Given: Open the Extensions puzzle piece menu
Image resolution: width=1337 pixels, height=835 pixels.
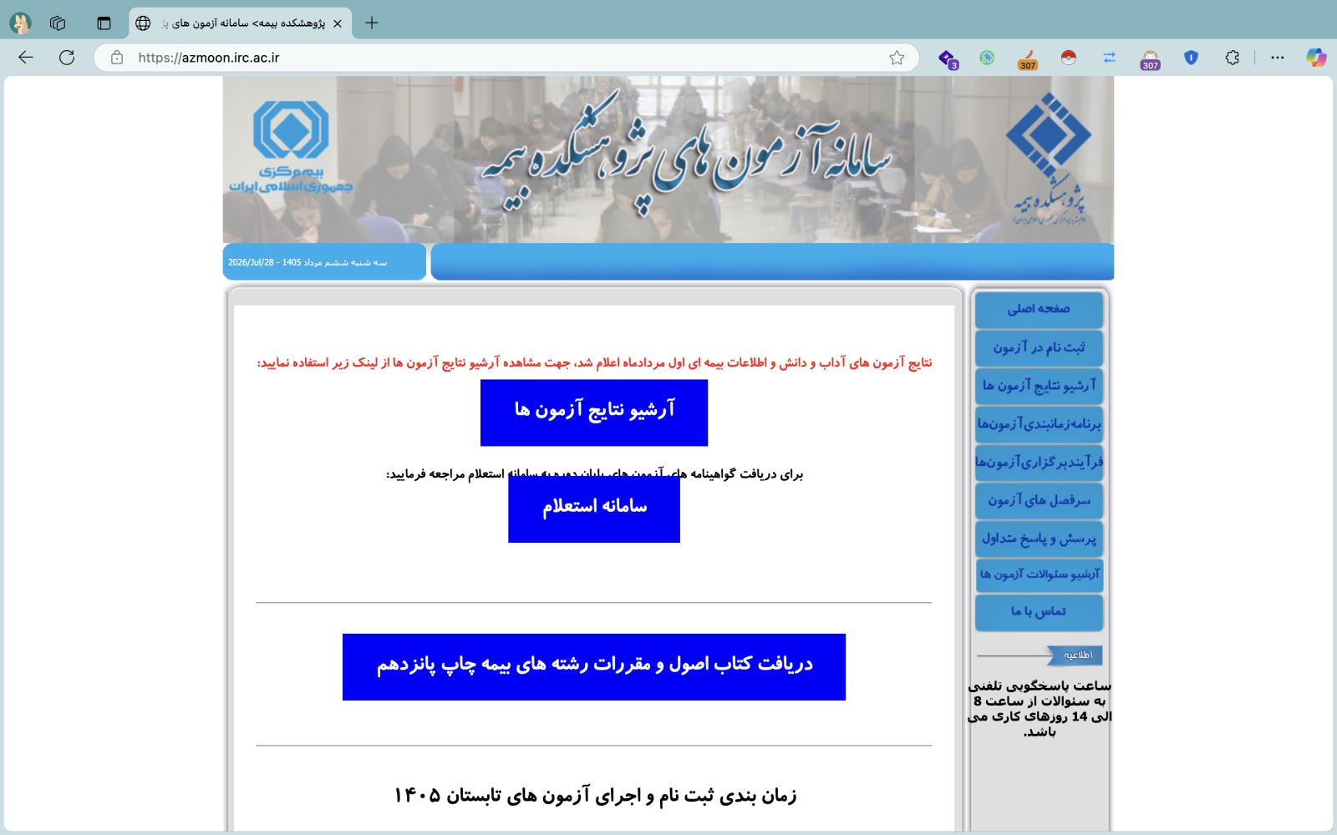Looking at the screenshot, I should pos(1232,58).
